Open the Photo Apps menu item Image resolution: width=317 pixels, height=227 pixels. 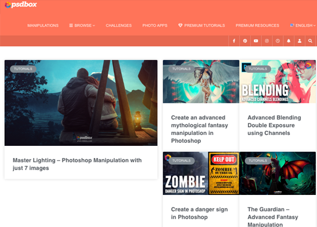tap(155, 25)
